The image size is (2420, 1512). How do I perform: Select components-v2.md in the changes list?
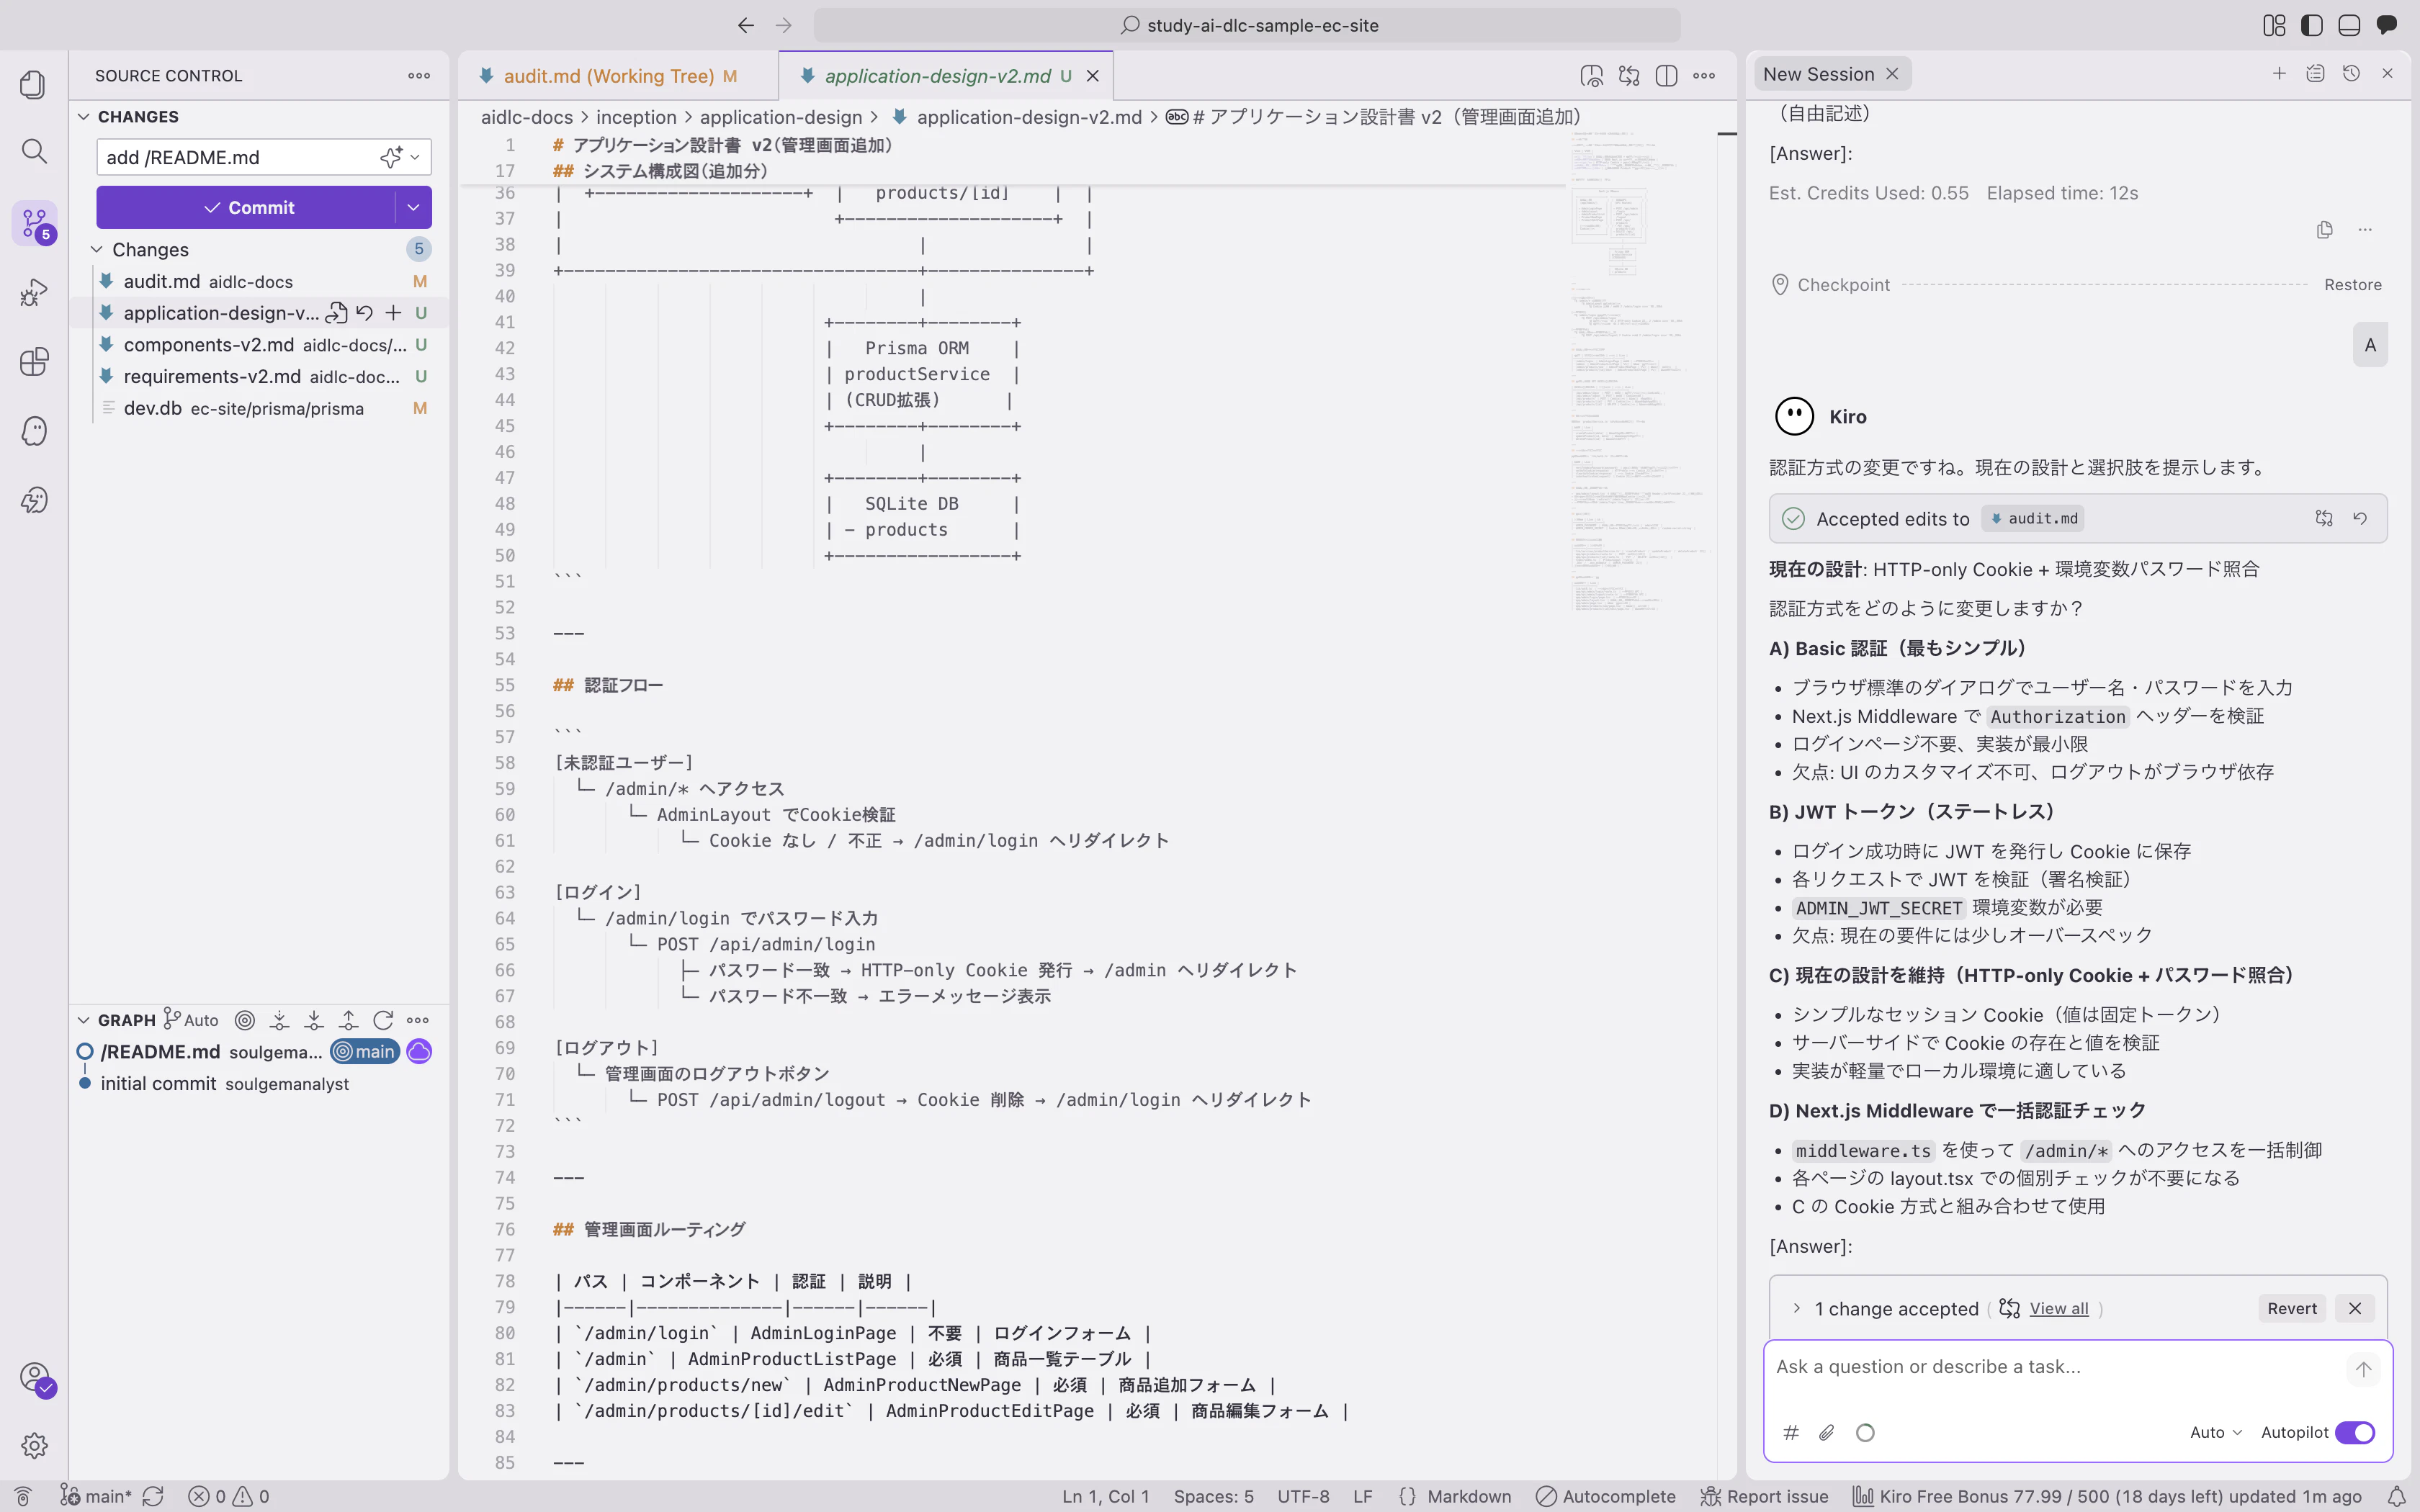coord(259,345)
